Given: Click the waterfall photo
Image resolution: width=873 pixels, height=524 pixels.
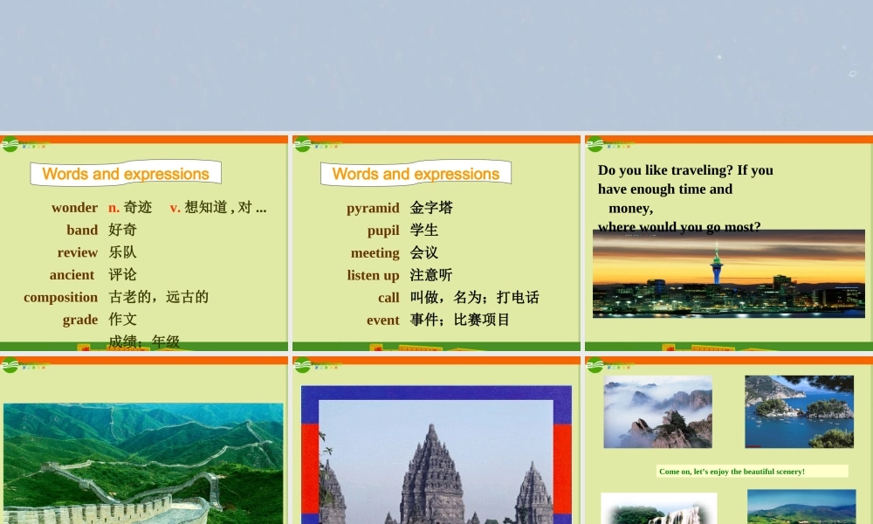Looking at the screenshot, I should pos(658,508).
